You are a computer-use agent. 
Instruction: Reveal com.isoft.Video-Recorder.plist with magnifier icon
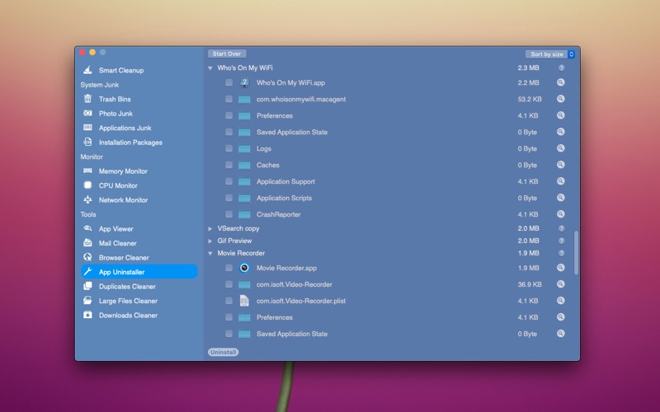[x=561, y=301]
